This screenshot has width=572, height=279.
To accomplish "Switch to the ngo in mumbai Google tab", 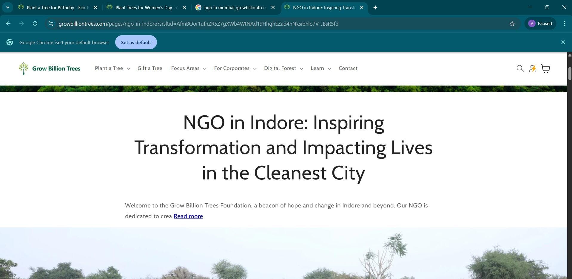I will 235,7.
